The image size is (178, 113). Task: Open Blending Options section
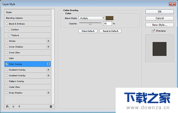[x=28, y=18]
